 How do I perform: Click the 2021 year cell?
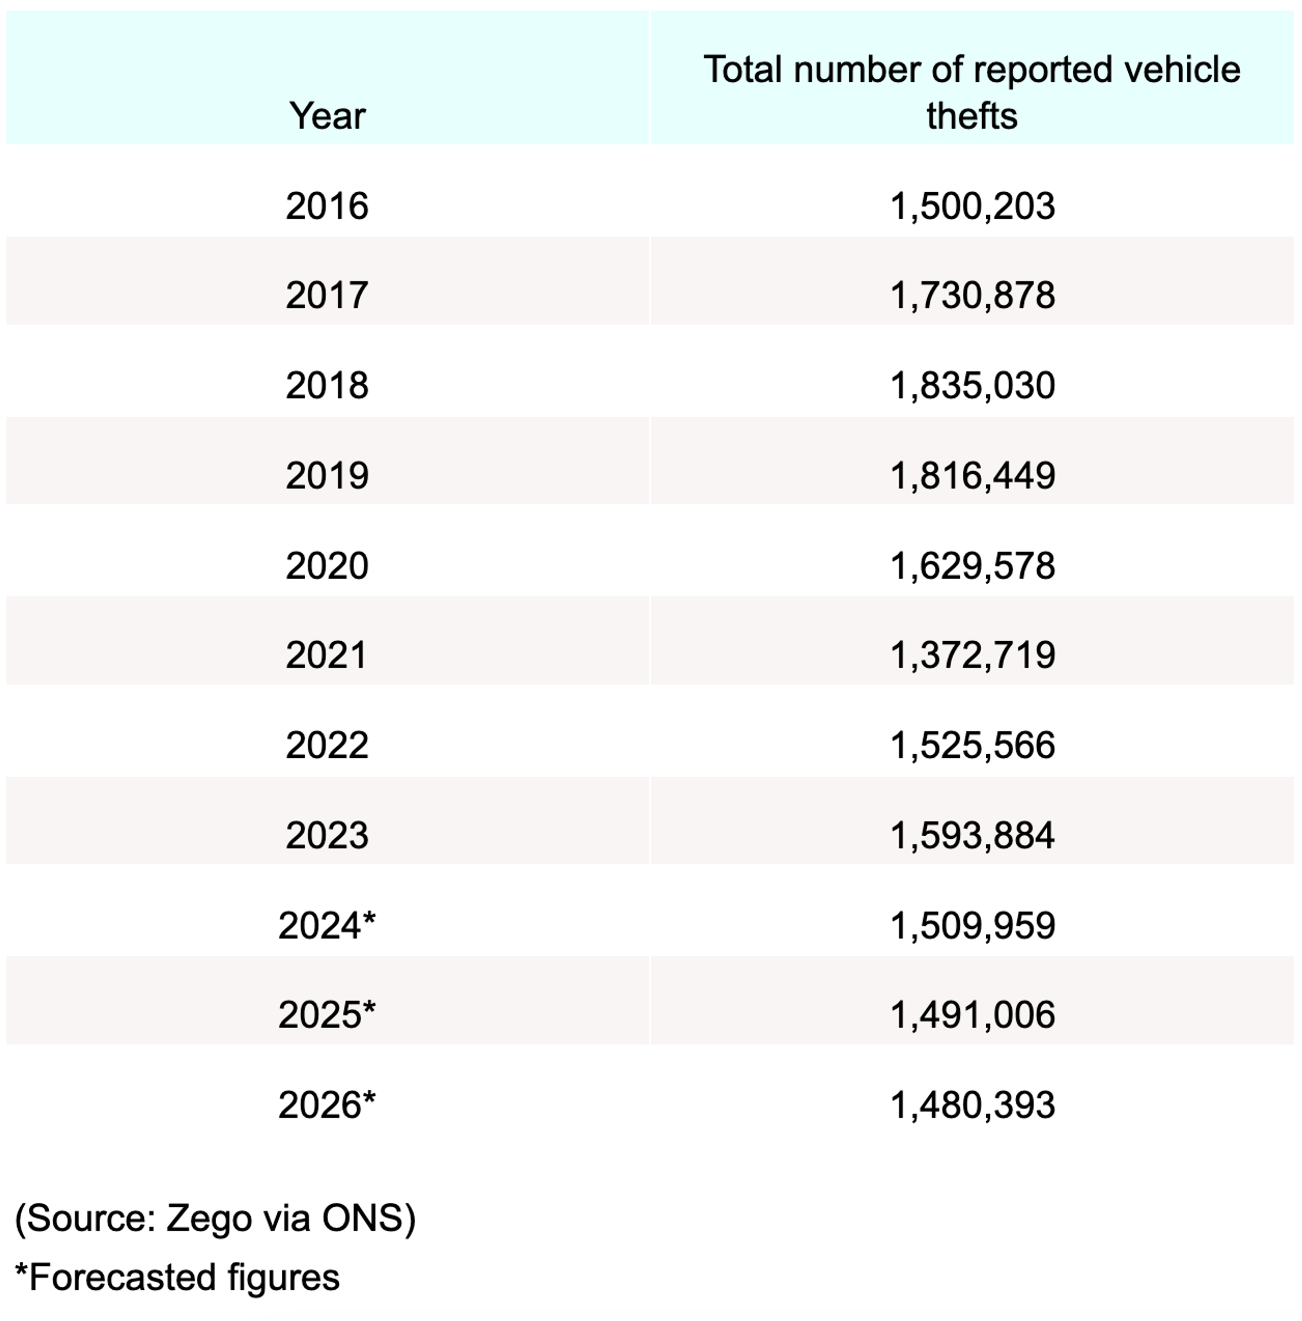(x=327, y=655)
